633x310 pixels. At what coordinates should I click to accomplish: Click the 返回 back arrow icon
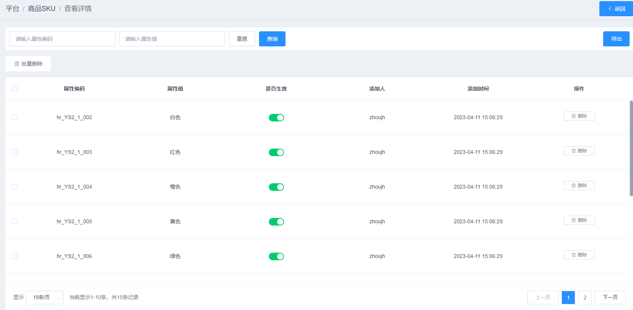point(610,9)
